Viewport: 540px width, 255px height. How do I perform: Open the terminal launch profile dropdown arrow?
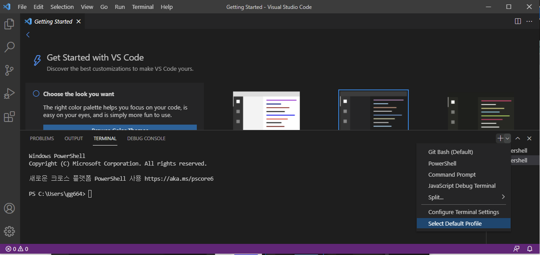(507, 138)
